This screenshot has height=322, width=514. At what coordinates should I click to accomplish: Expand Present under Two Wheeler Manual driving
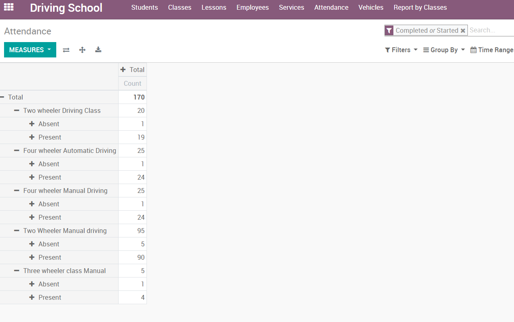tap(32, 257)
